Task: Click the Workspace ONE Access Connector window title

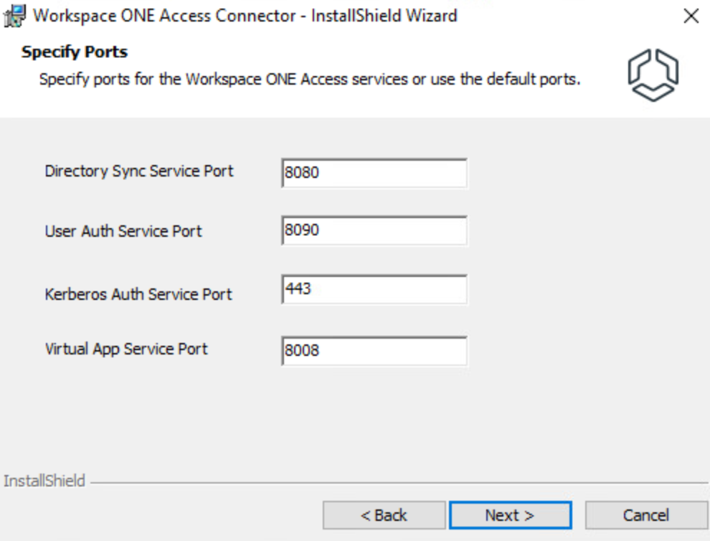Action: coord(245,16)
